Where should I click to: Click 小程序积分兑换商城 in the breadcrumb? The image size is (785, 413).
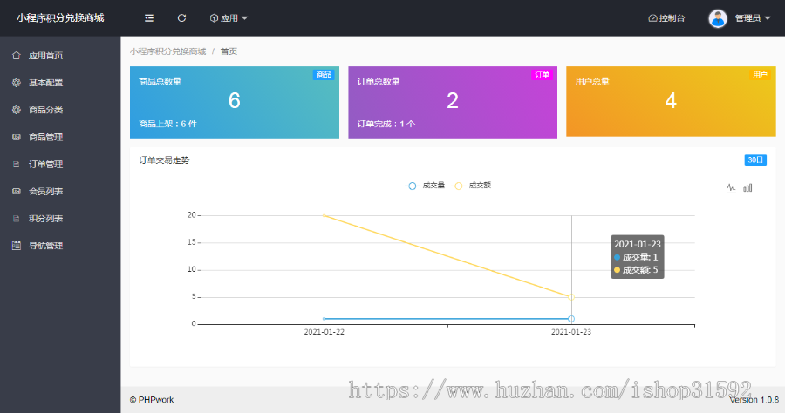(167, 51)
